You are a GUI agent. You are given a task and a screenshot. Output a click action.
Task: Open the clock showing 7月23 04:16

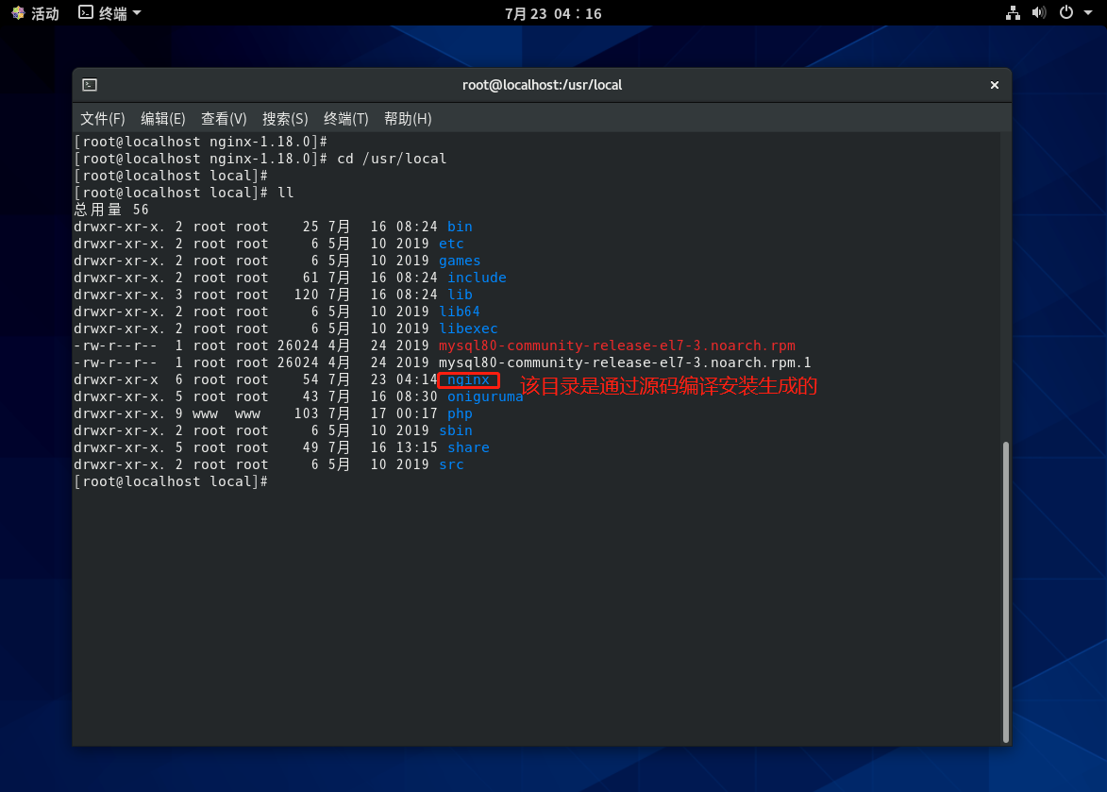[553, 13]
